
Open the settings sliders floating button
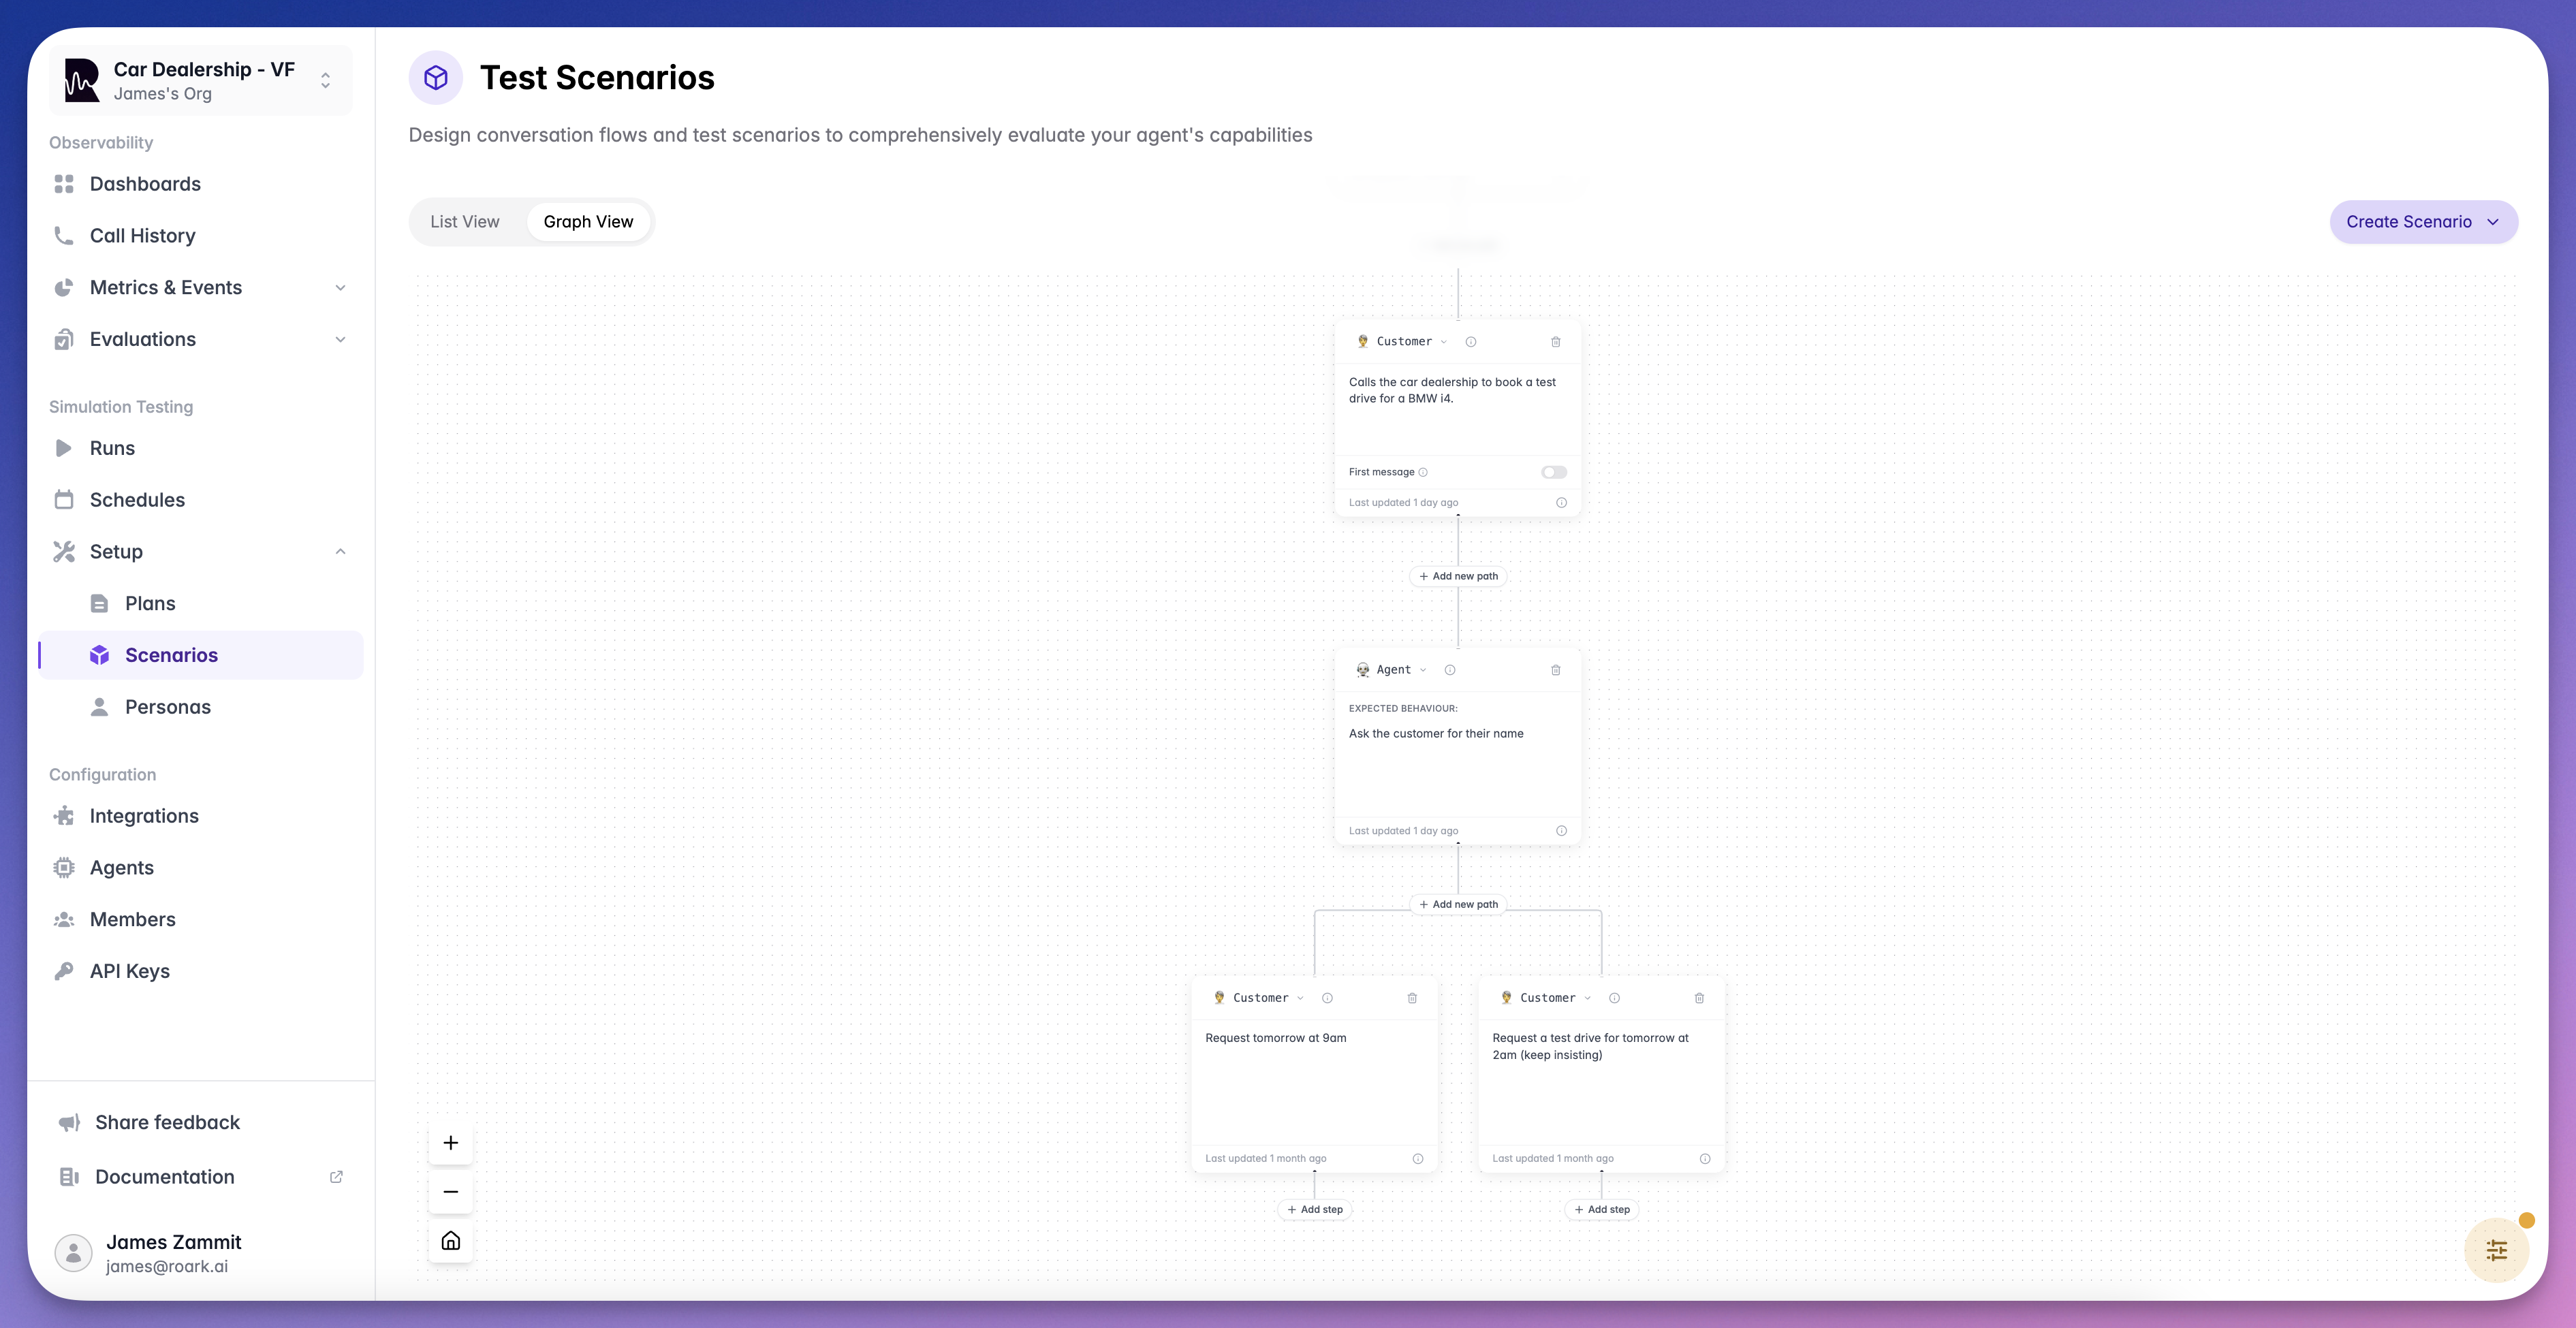click(2496, 1250)
